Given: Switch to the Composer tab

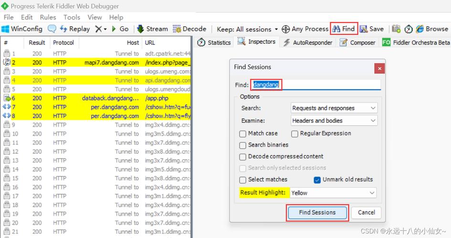Looking at the screenshot, I should (x=357, y=42).
